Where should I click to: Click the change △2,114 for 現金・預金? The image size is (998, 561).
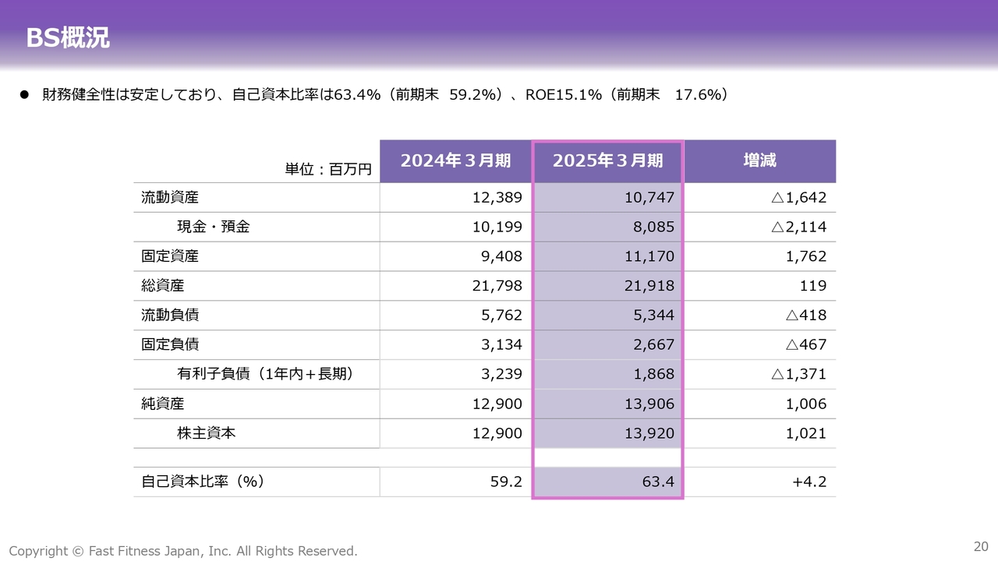click(x=798, y=227)
